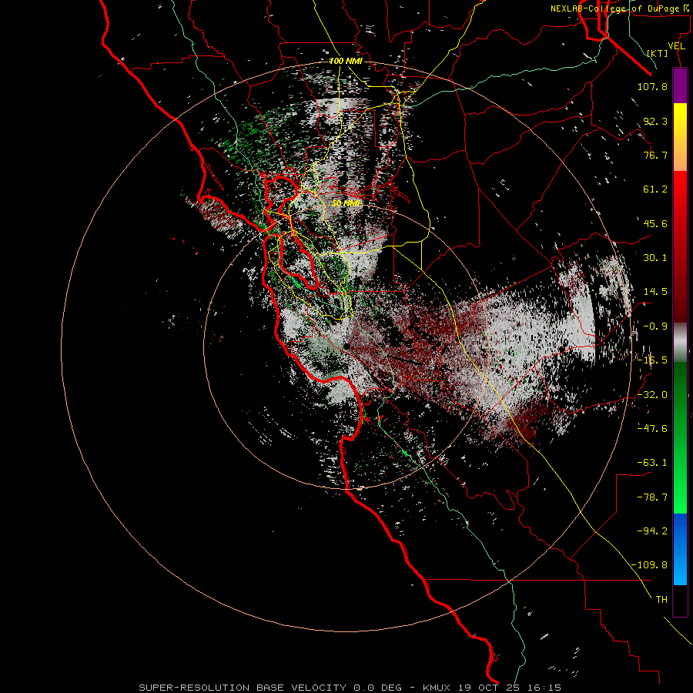Select the -63.1 scale value
This screenshot has width=693, height=693.
coord(652,463)
